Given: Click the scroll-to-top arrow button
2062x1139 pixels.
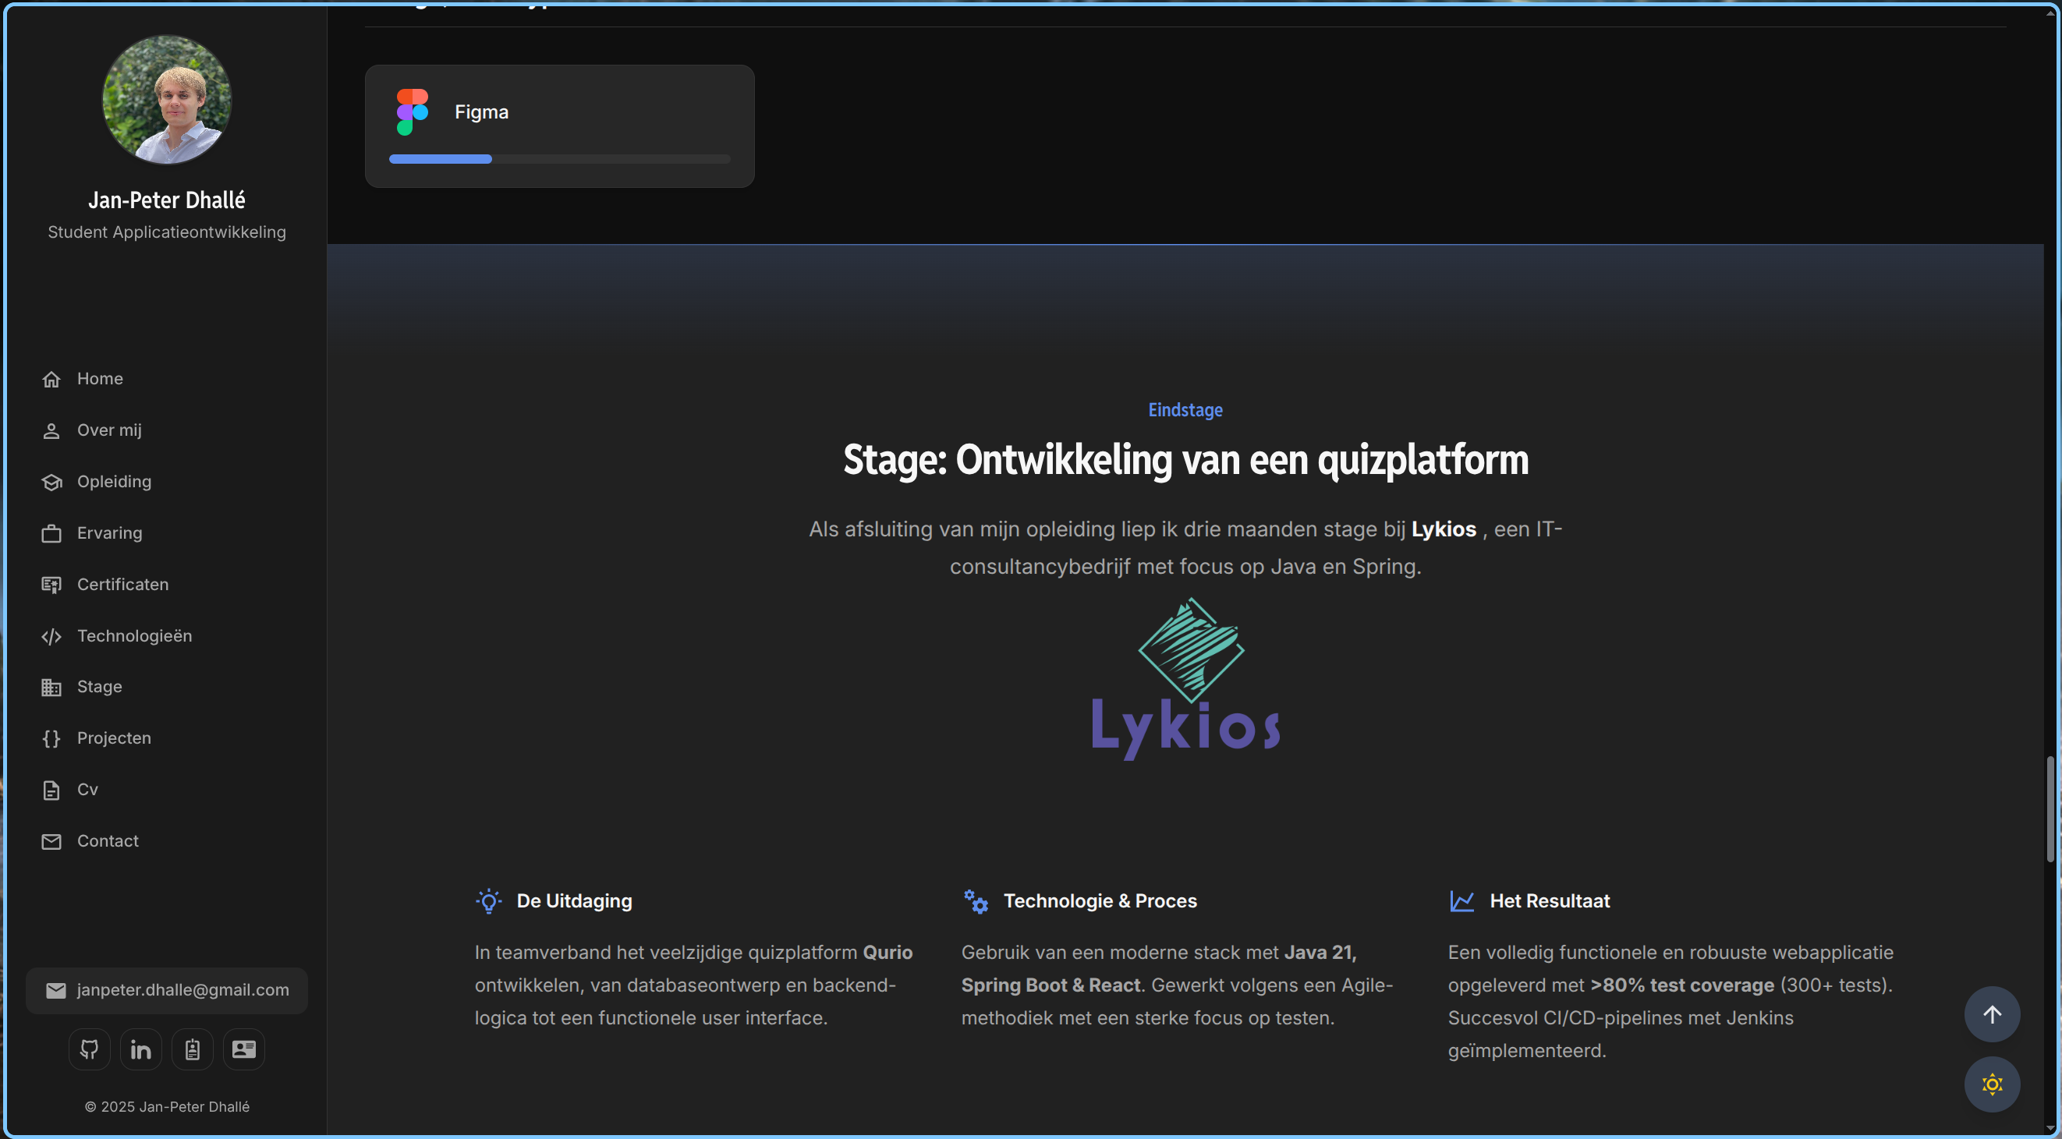Looking at the screenshot, I should (1992, 1014).
